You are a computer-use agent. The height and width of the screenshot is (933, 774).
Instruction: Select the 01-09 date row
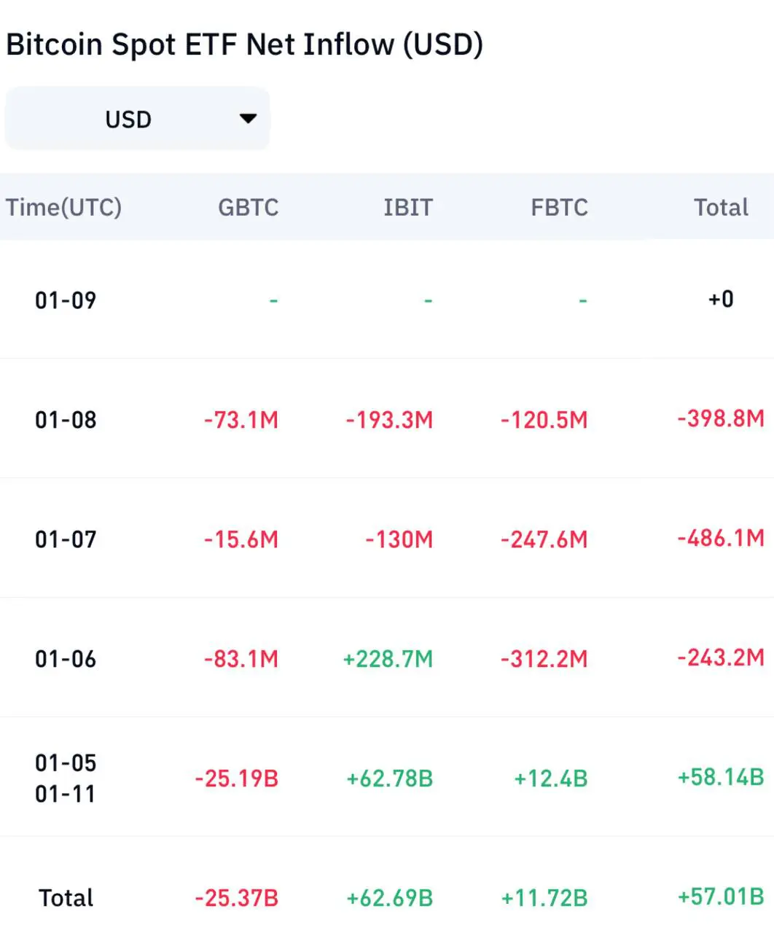point(66,300)
